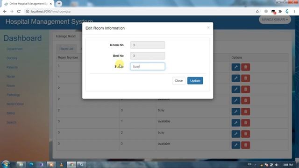Close the Online Hospital Management tab
This screenshot has width=299, height=168.
pos(51,4)
